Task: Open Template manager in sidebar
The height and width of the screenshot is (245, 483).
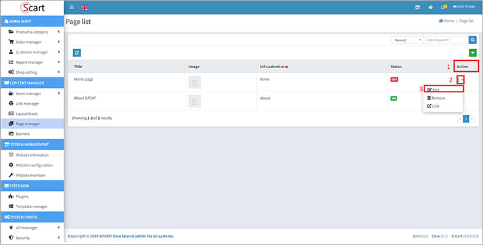Action: point(32,206)
